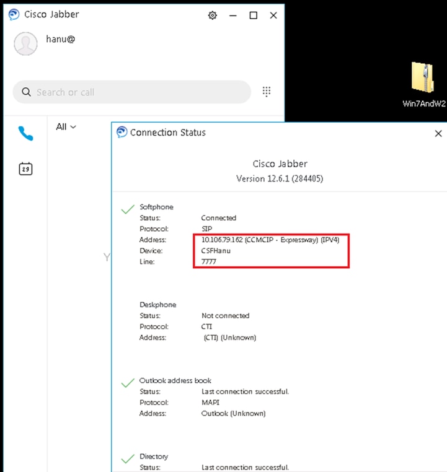
Task: Select the Outlook address book heading
Action: (175, 380)
